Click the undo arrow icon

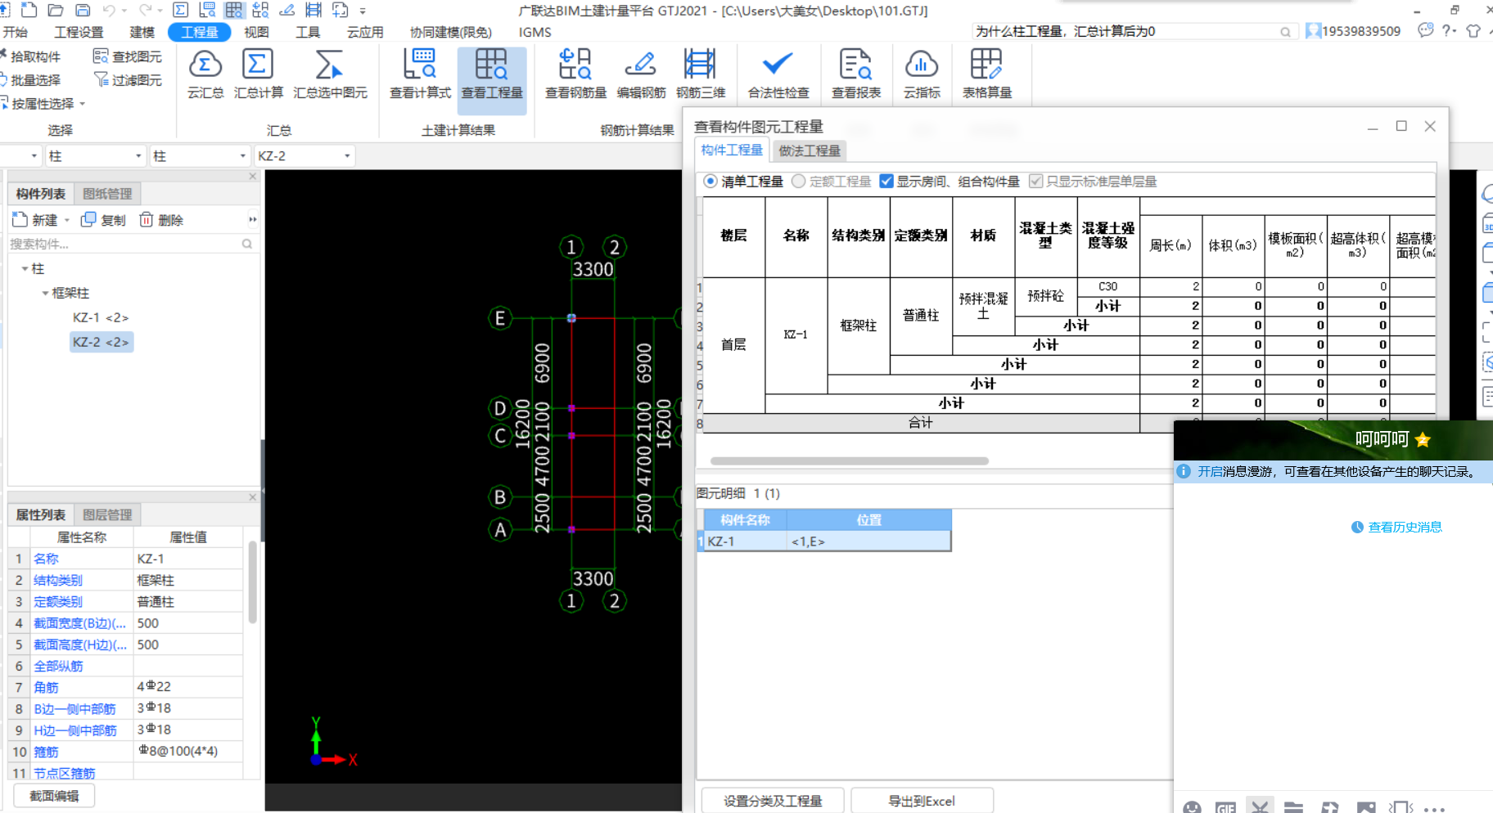coord(109,11)
